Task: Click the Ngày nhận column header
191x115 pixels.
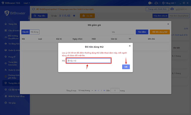Action: click(78, 39)
